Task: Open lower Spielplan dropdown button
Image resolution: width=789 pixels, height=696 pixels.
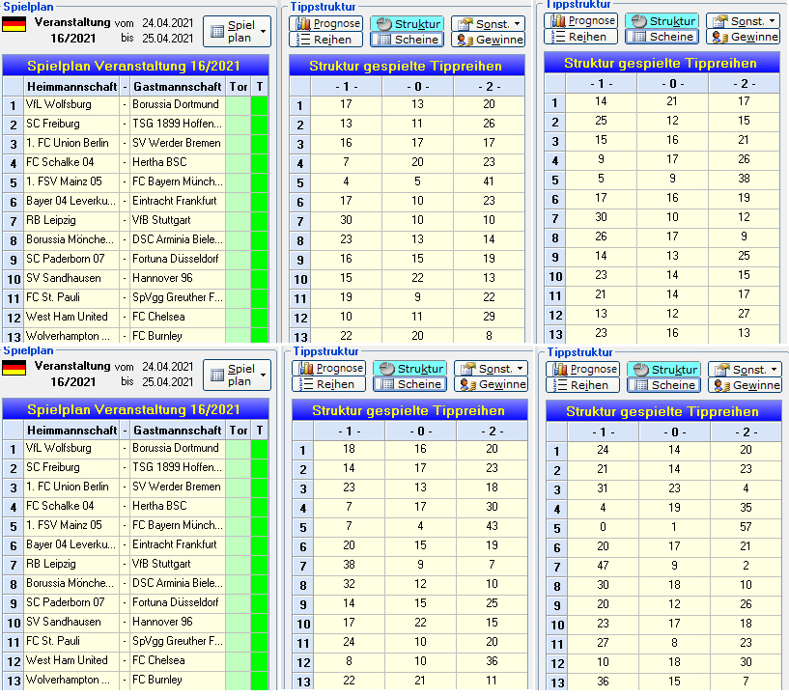Action: (x=237, y=376)
